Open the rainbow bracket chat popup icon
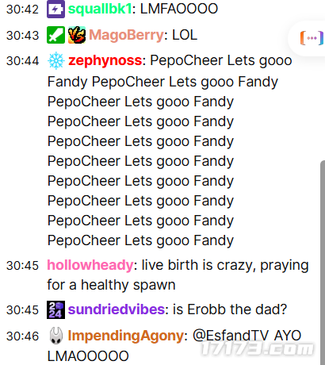Viewport: 325px width, 365px height. coord(312,38)
